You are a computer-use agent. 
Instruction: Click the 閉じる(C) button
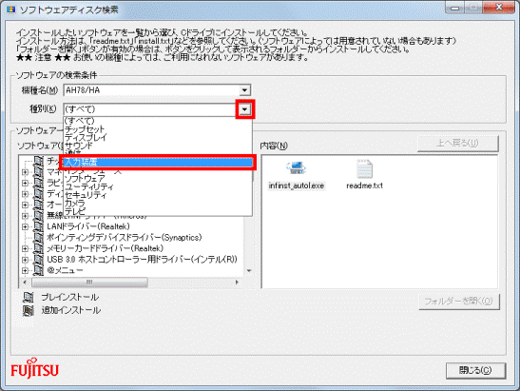475,370
